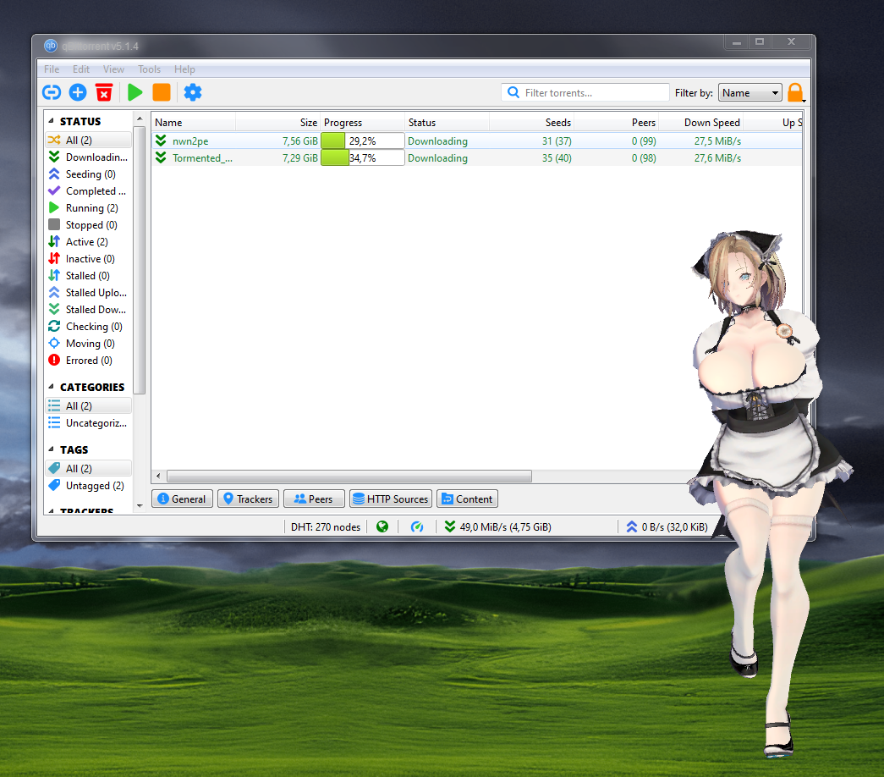
Task: Select the Checking (0) filter
Action: (x=89, y=326)
